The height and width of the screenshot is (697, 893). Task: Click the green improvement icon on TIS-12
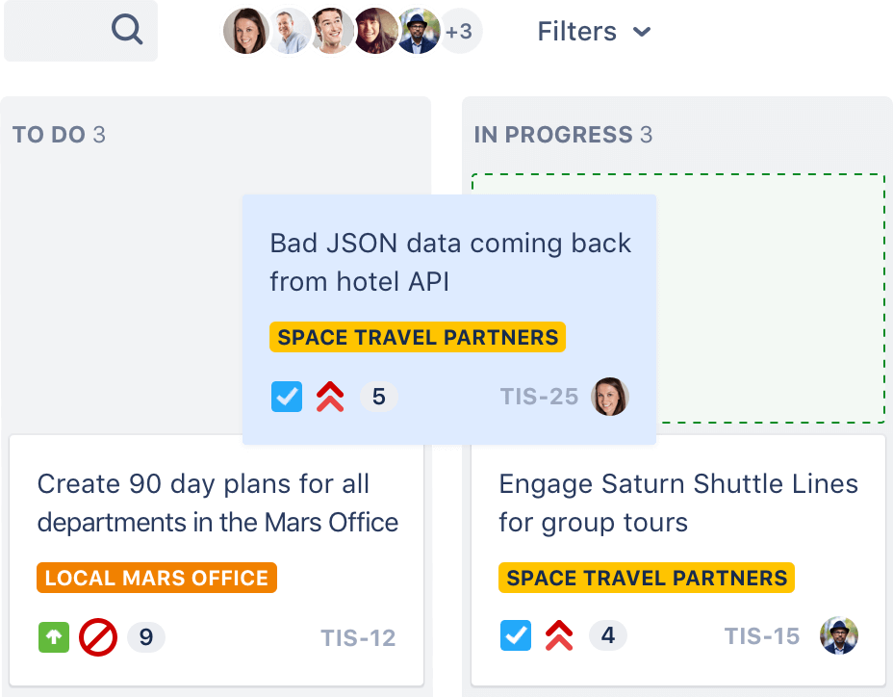coord(54,636)
